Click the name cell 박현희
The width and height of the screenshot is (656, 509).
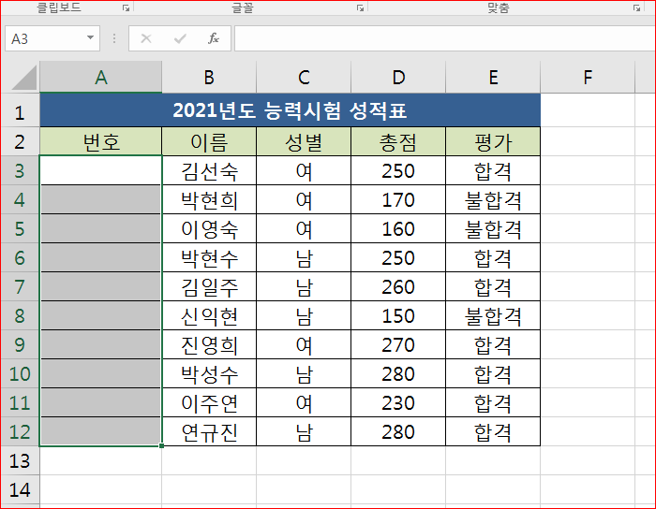tap(209, 199)
